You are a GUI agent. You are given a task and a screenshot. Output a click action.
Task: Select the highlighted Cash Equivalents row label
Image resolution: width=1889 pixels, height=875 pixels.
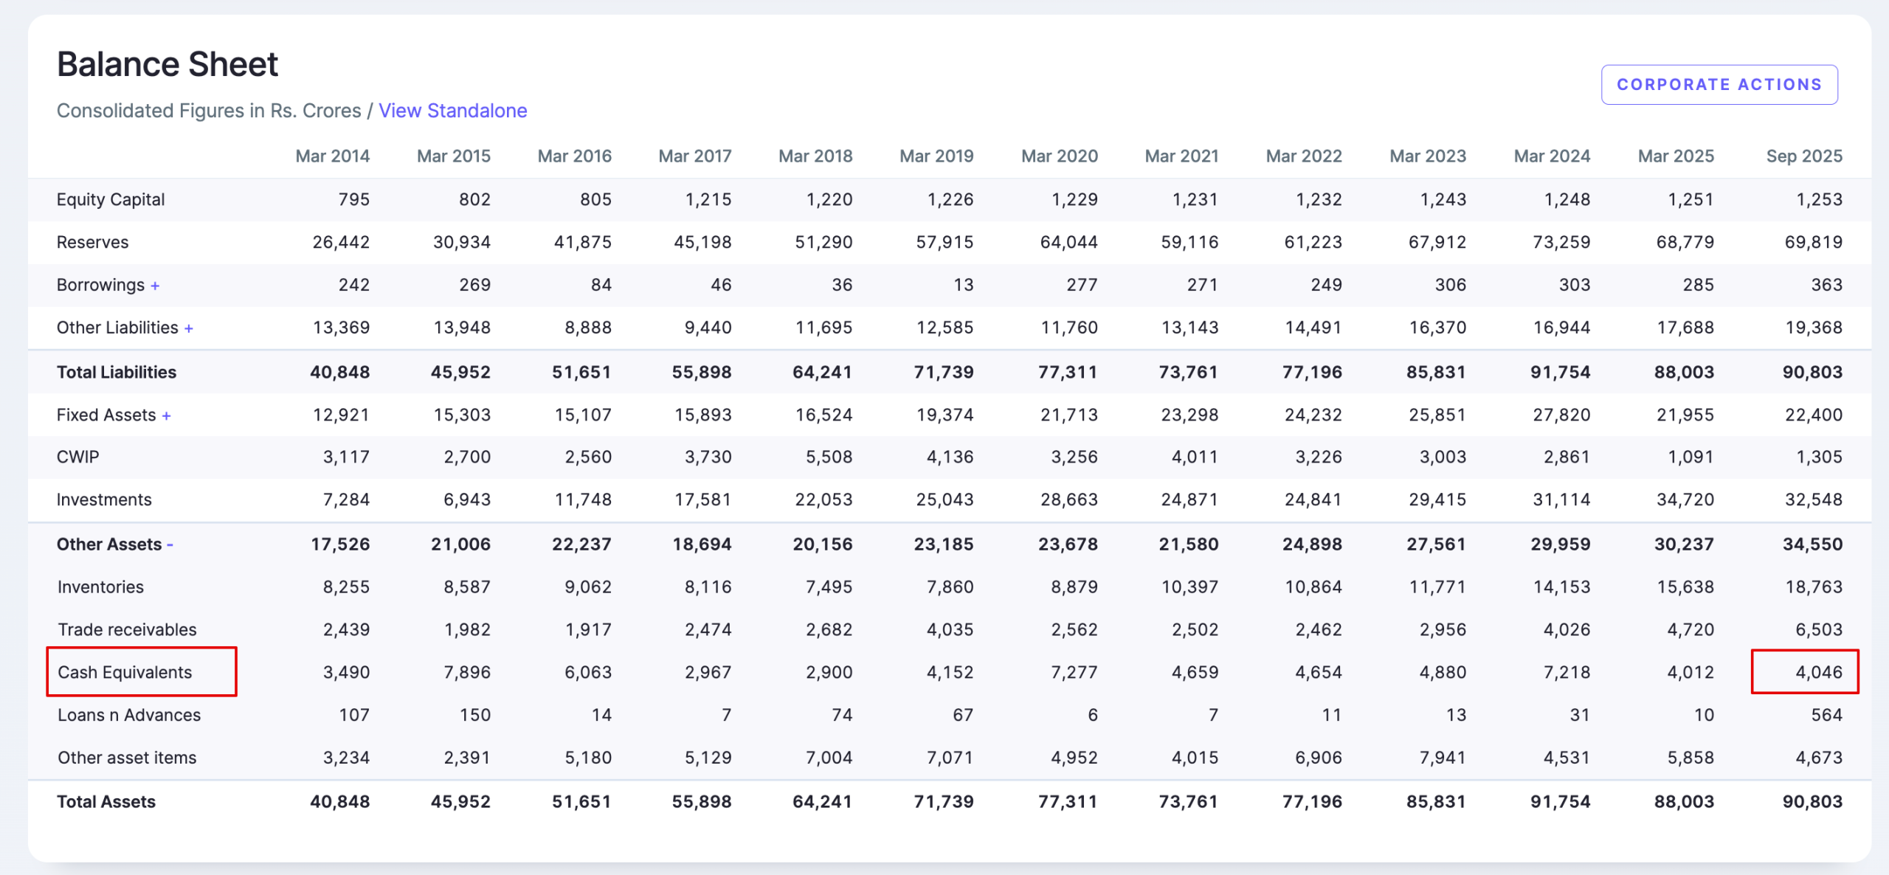[125, 671]
